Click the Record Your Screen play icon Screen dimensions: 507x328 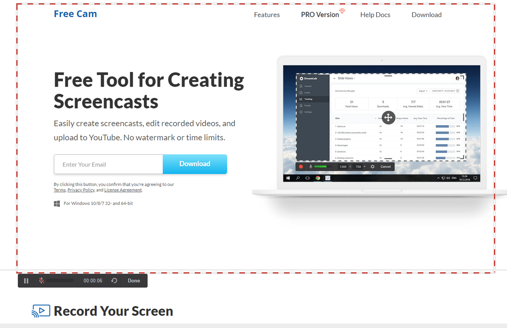[40, 311]
